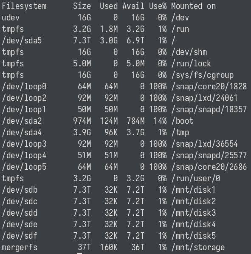251x254 pixels.
Task: Click the /snap/core20/1828 mount path
Action: point(209,86)
